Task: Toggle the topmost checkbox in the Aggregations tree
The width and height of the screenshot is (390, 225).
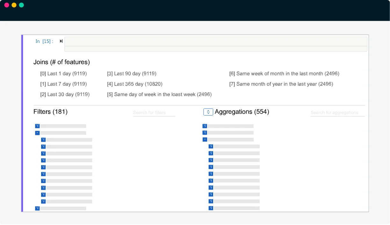Action: coord(205,126)
